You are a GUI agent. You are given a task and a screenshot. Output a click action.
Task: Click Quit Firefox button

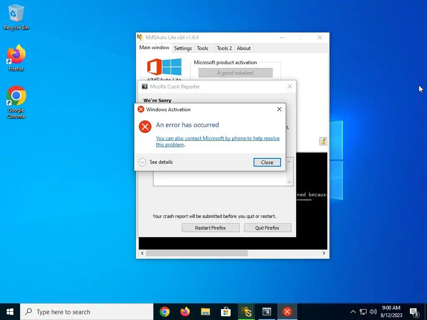click(267, 228)
